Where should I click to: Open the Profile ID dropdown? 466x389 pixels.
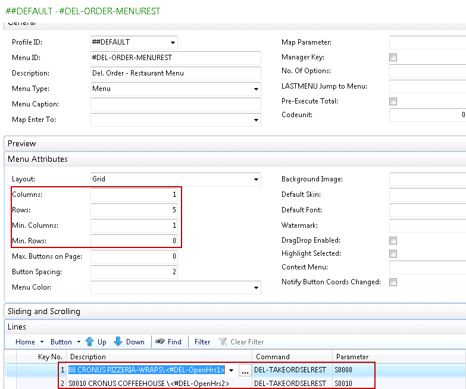pos(173,43)
